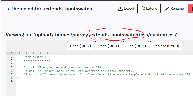Click the partially visible red button next to Rename
Viewport: 193px width, 96px height.
[190, 8]
